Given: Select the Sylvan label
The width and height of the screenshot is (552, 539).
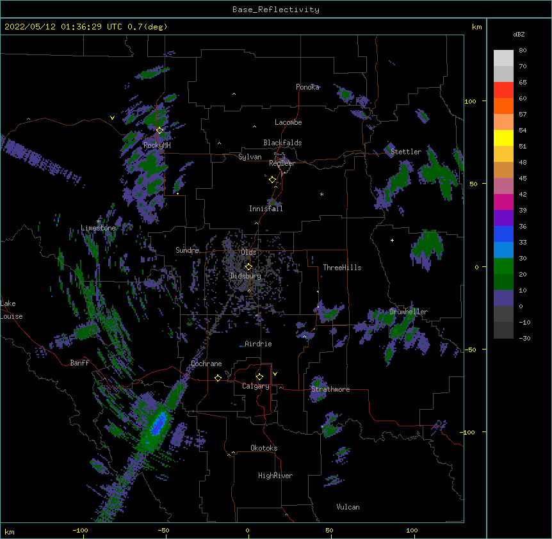Looking at the screenshot, I should pos(250,157).
